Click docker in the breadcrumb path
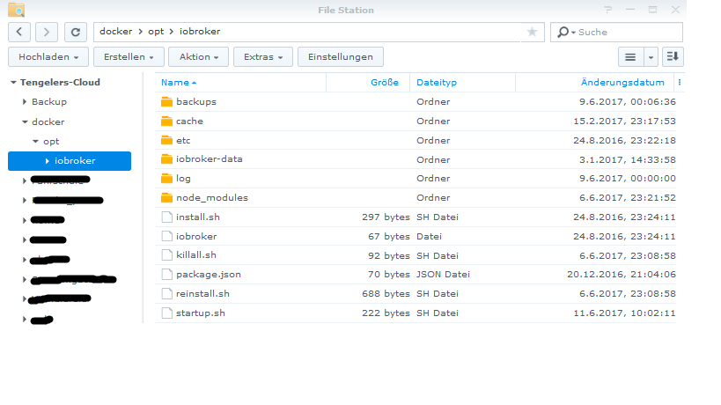The width and height of the screenshot is (721, 405). click(x=116, y=32)
